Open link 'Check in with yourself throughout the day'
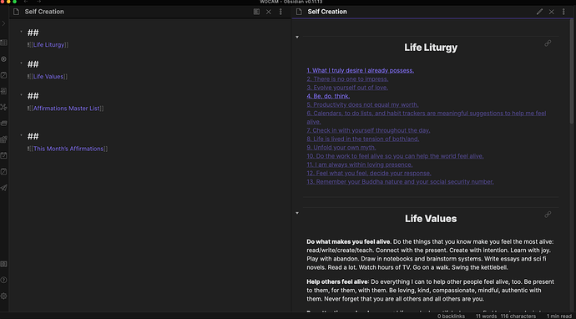 point(368,130)
